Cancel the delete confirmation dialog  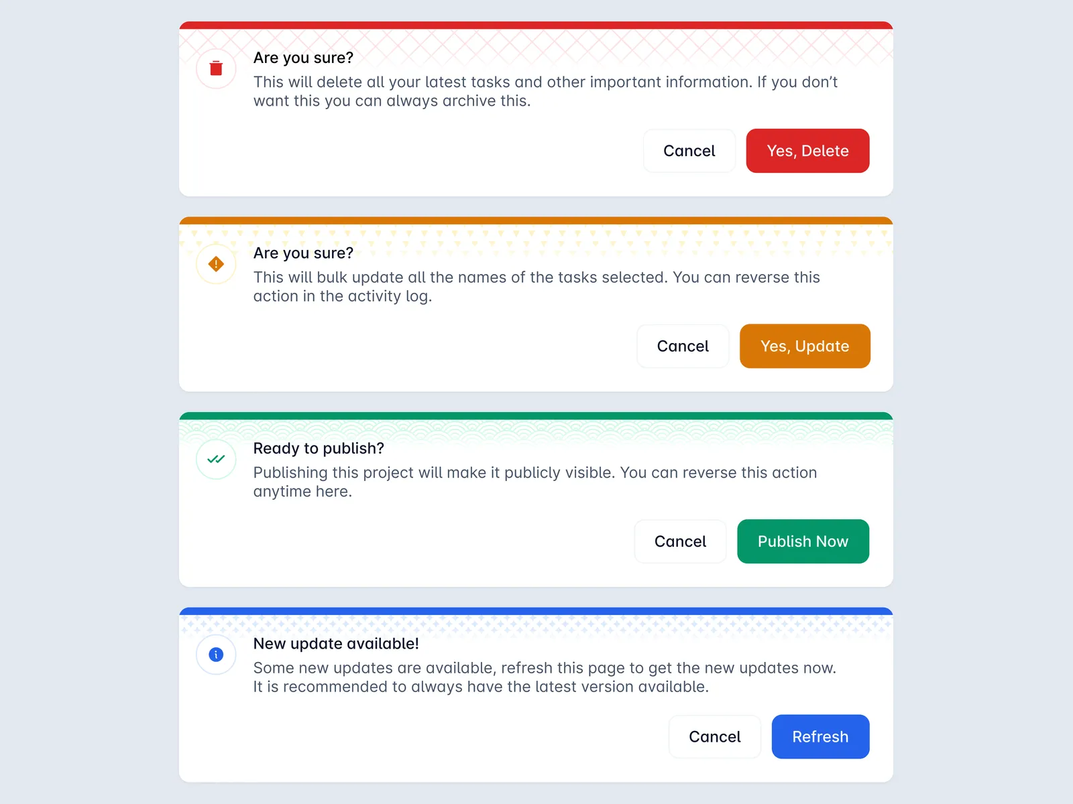[689, 151]
